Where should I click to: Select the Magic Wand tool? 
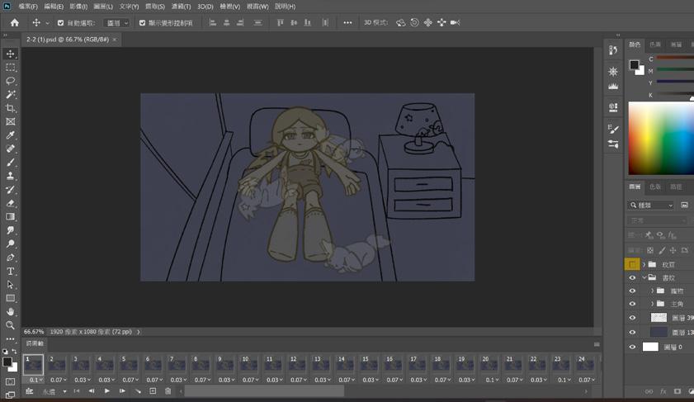point(11,95)
